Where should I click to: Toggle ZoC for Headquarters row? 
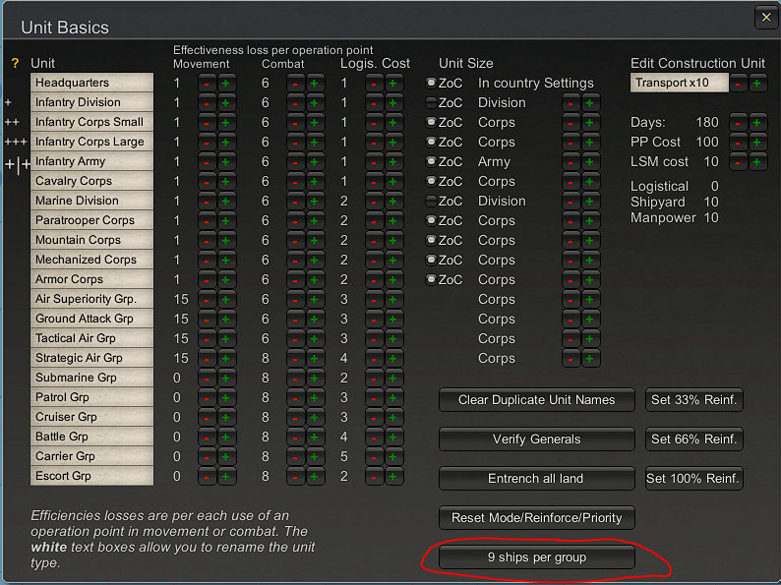tap(432, 84)
